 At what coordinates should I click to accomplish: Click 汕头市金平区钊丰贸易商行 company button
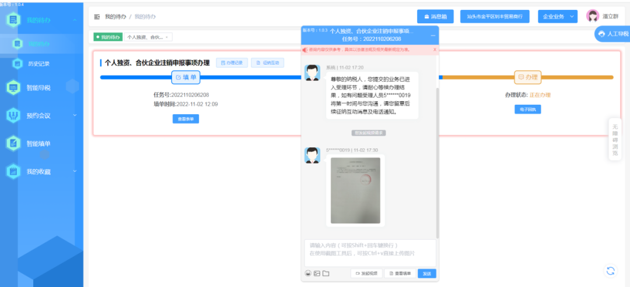tap(495, 17)
